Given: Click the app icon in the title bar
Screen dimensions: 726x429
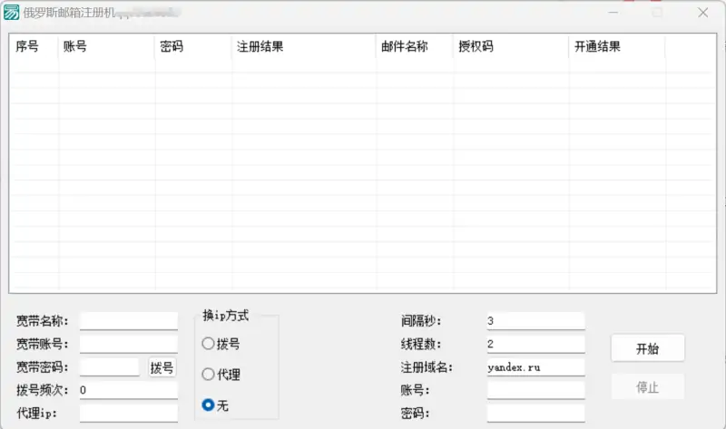Looking at the screenshot, I should pos(12,13).
